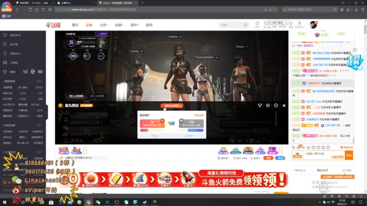Go back with browser back arrow
Viewport: 367px width, 206px height.
(17, 10)
